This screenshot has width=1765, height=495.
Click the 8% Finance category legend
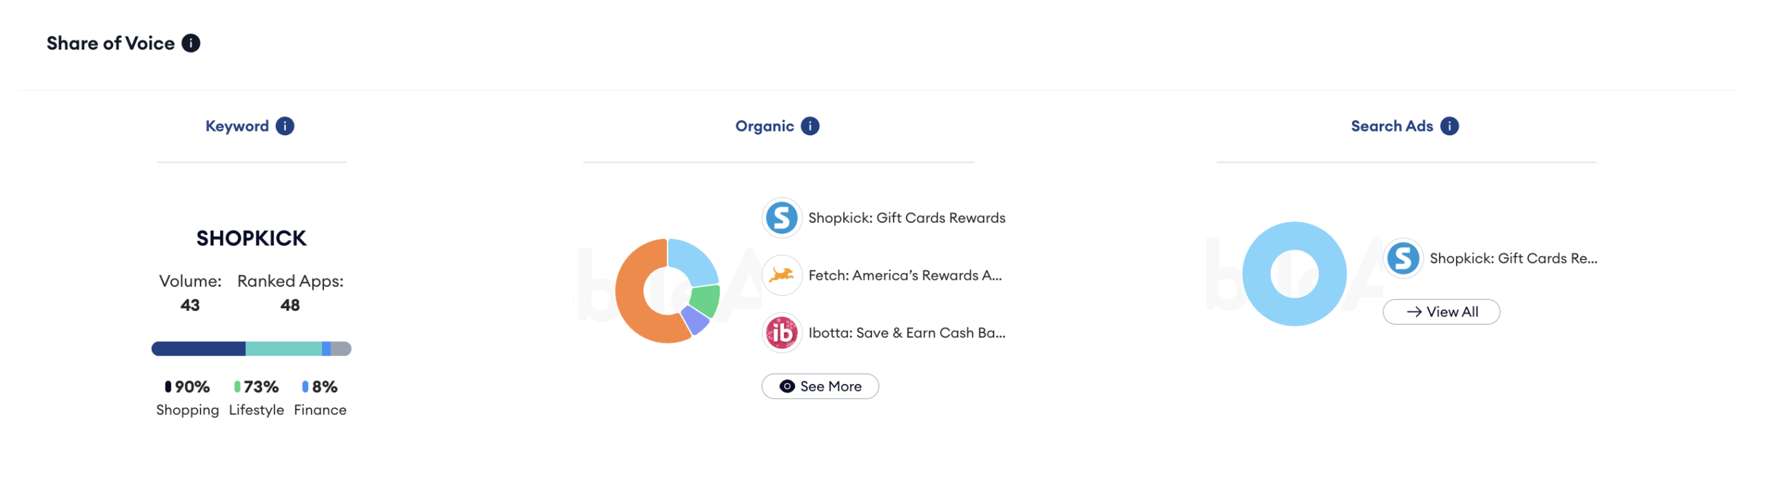coord(320,398)
